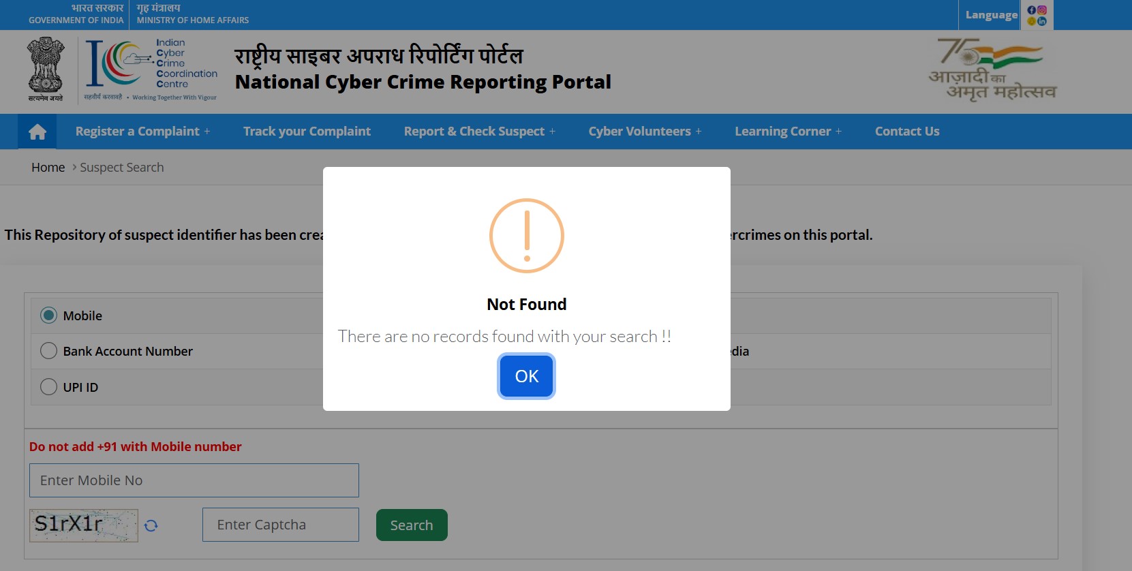Refresh the captcha image

pyautogui.click(x=151, y=525)
